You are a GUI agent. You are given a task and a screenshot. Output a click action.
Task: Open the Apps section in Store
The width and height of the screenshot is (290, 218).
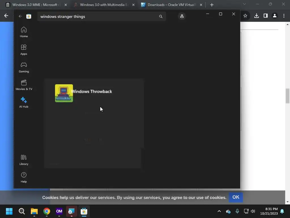24,50
